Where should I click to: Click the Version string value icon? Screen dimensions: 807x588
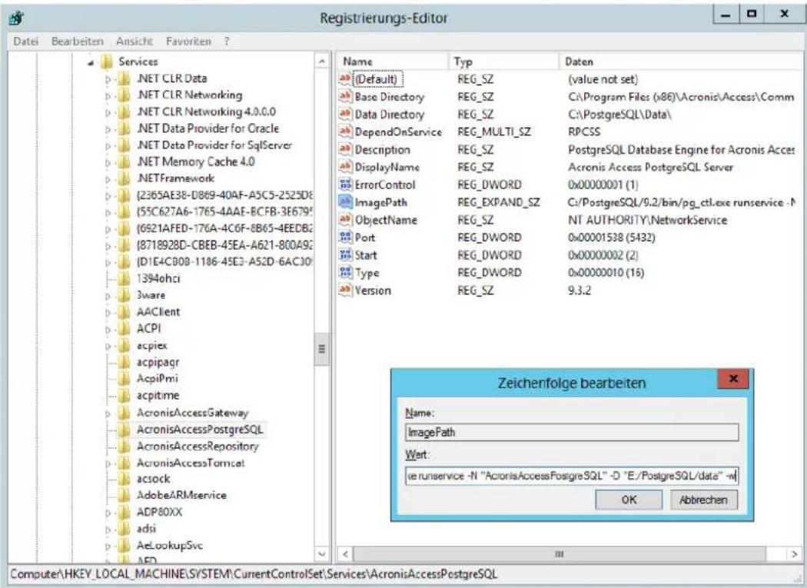tap(345, 290)
